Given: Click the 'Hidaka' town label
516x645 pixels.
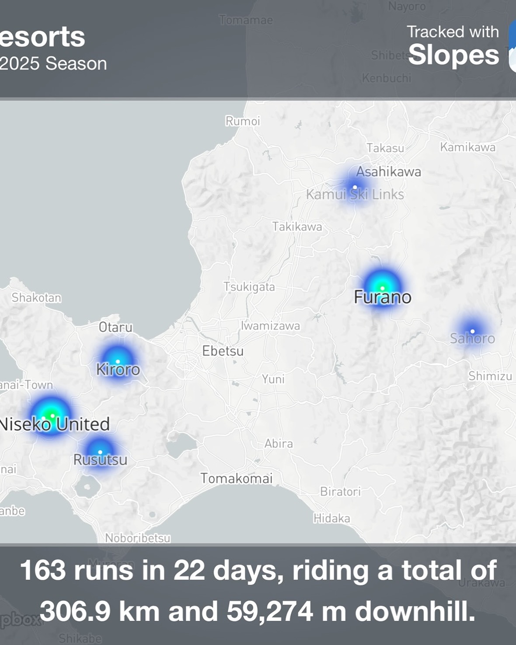Looking at the screenshot, I should click(332, 518).
